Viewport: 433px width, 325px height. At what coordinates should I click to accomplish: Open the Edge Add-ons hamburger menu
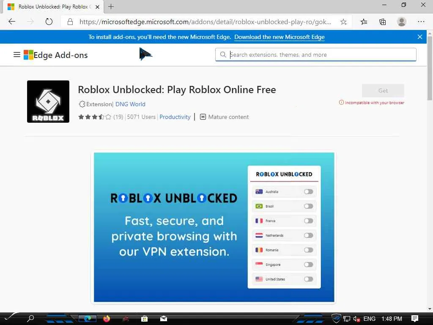tap(17, 55)
